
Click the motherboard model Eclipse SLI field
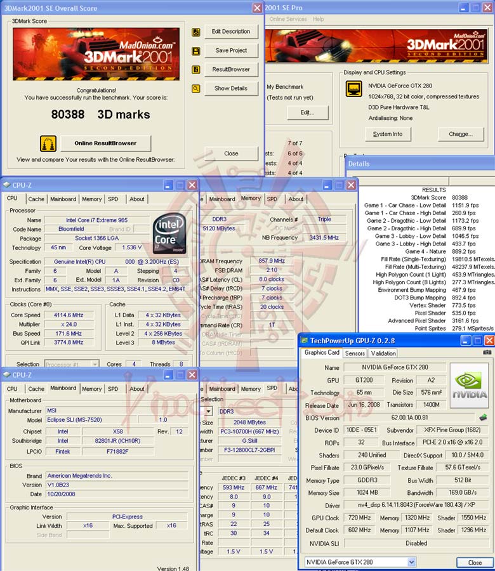point(91,420)
